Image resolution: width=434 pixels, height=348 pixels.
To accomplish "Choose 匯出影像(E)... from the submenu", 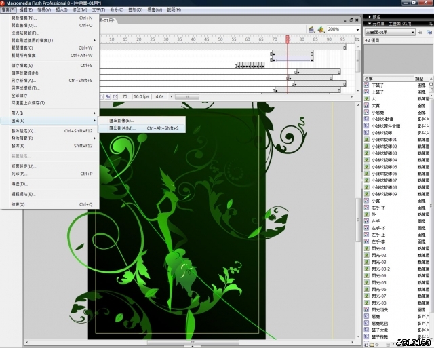I will (142, 121).
